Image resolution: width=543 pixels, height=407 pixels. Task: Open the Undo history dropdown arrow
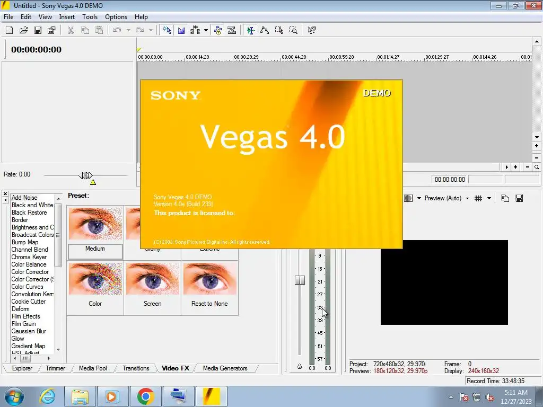(x=128, y=30)
